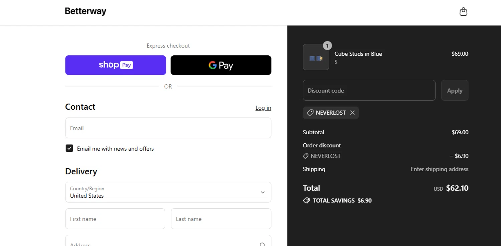Screen dimensions: 501x246
Task: Click the Contact section heading
Action: [x=80, y=107]
